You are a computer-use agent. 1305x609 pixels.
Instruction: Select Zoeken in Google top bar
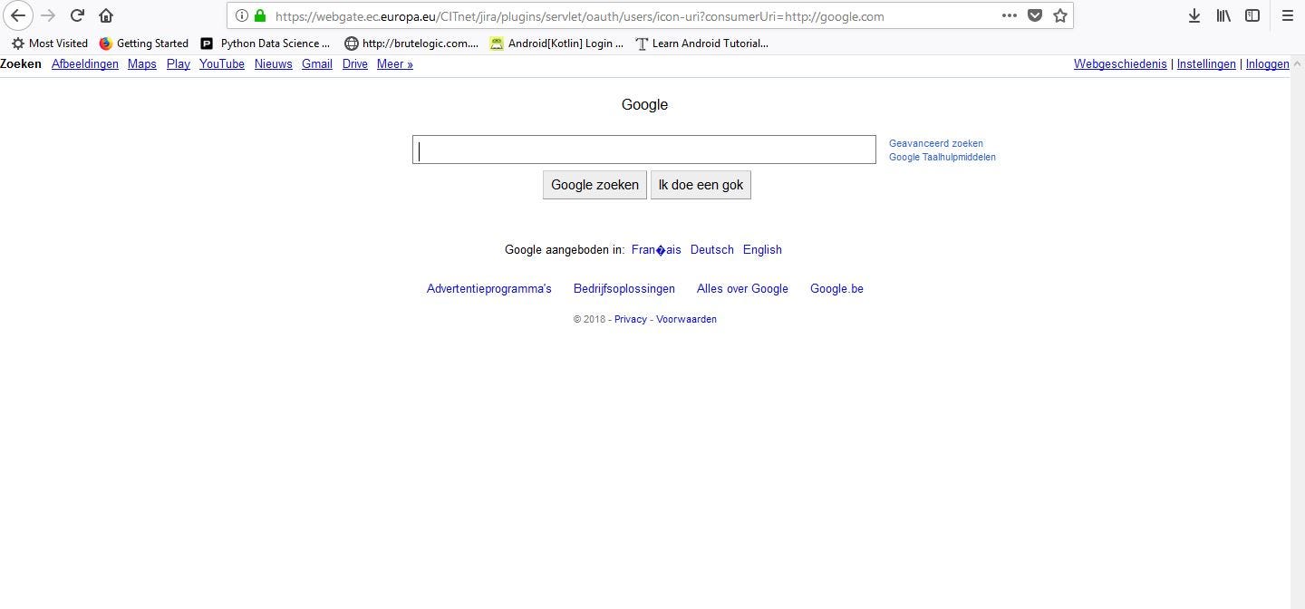point(21,64)
